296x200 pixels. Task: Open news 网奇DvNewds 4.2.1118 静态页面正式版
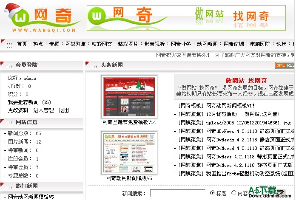point(250,140)
